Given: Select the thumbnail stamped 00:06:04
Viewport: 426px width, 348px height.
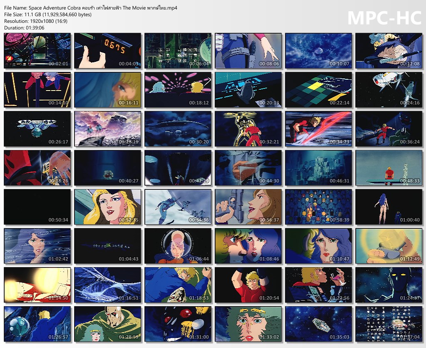Looking at the screenshot, I should 178,51.
